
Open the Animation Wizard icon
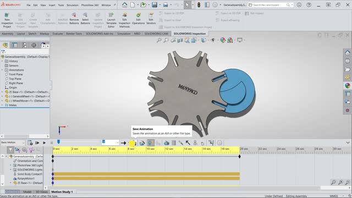142,143
